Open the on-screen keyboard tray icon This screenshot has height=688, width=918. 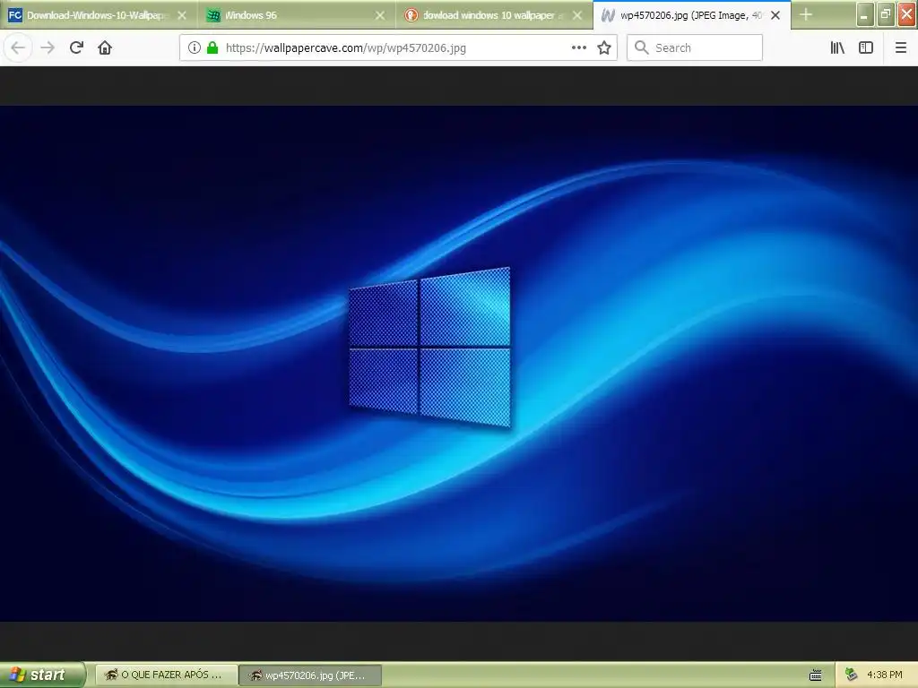(816, 675)
